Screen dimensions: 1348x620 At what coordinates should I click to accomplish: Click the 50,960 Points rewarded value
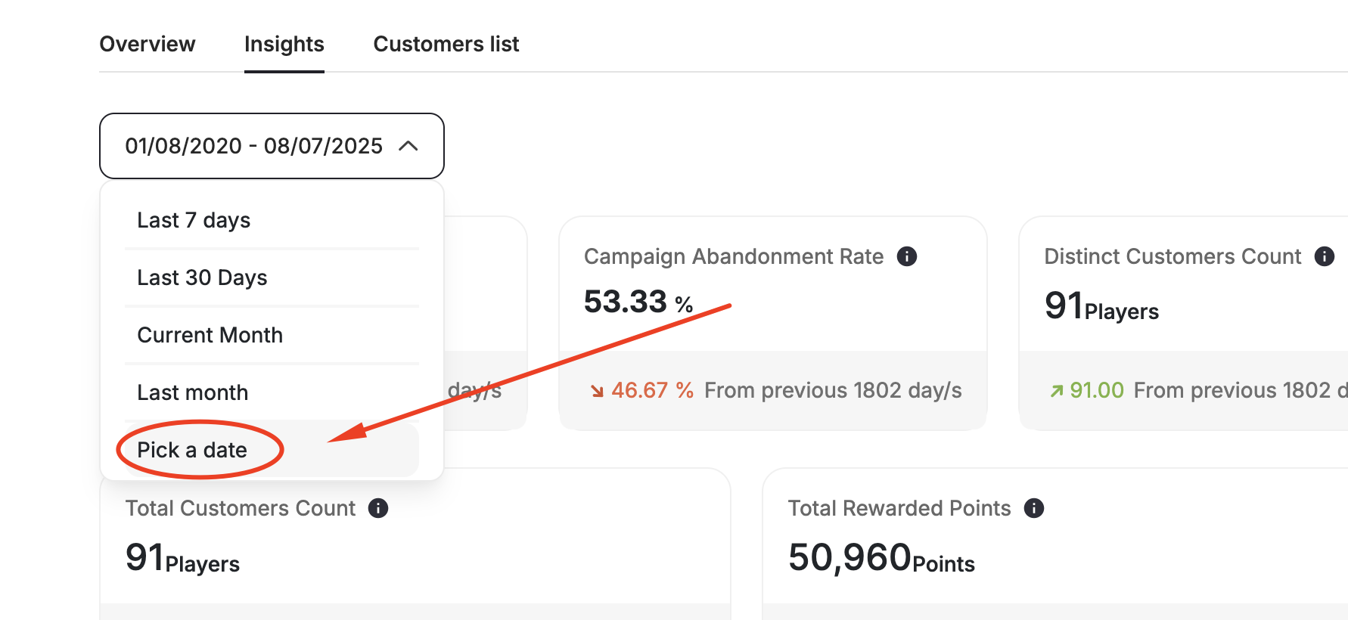tap(881, 558)
